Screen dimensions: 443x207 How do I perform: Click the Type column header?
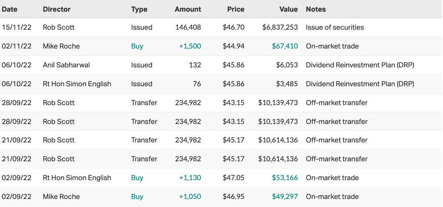tap(139, 9)
